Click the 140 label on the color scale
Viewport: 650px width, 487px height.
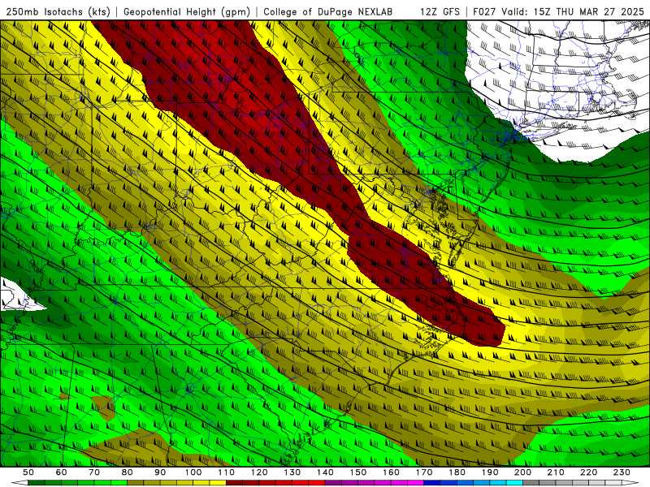pyautogui.click(x=325, y=472)
